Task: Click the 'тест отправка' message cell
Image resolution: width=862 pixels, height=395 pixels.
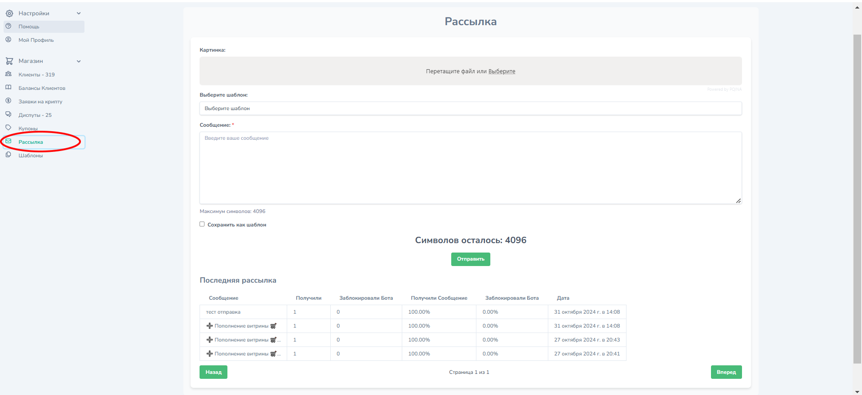Action: pos(243,312)
